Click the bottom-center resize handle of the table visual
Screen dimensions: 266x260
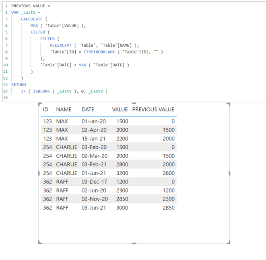(x=134, y=244)
